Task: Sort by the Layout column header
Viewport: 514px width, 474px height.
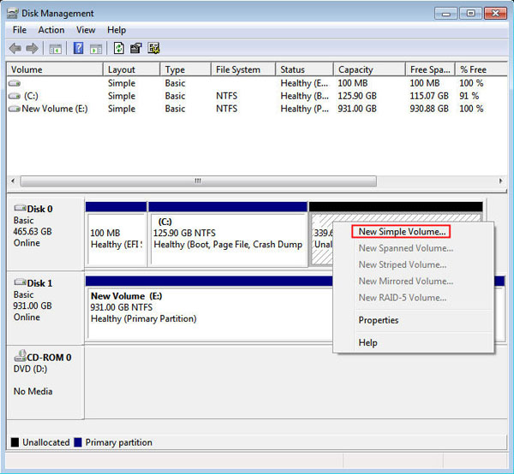Action: (x=131, y=69)
